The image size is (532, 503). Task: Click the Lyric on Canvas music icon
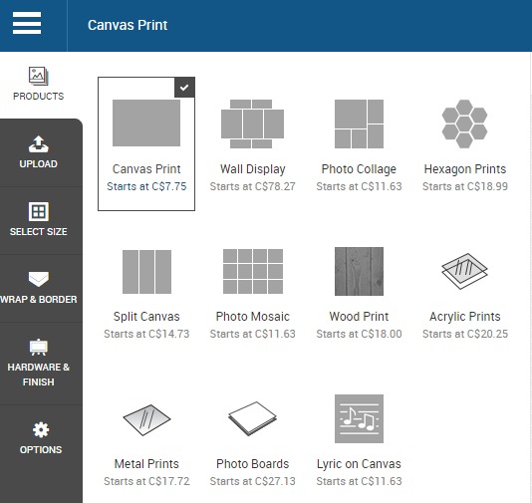point(359,418)
